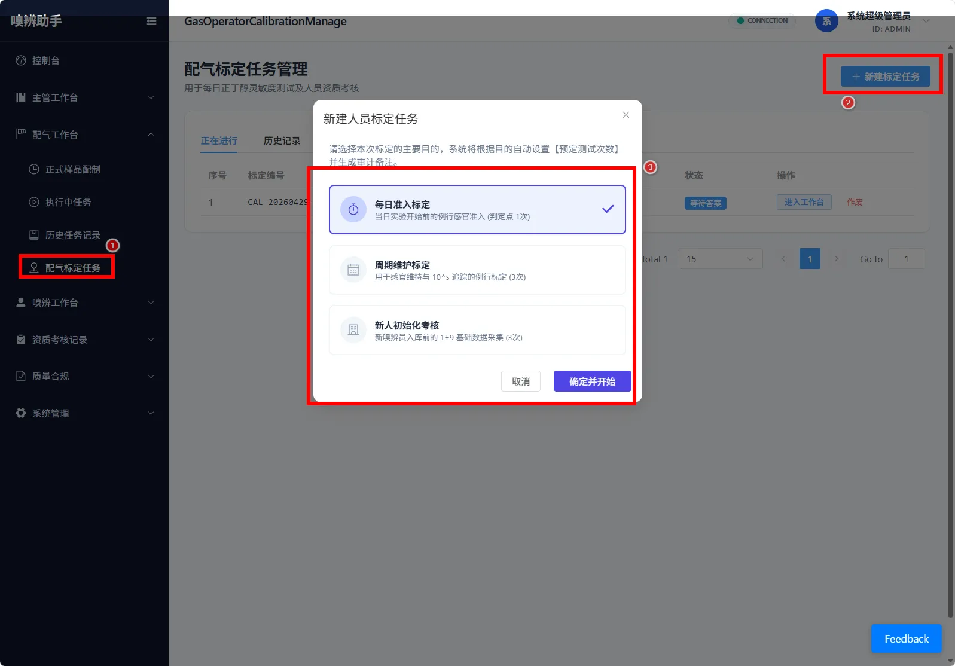Expand the 质量合规 menu chevron
This screenshot has width=955, height=666.
point(151,376)
